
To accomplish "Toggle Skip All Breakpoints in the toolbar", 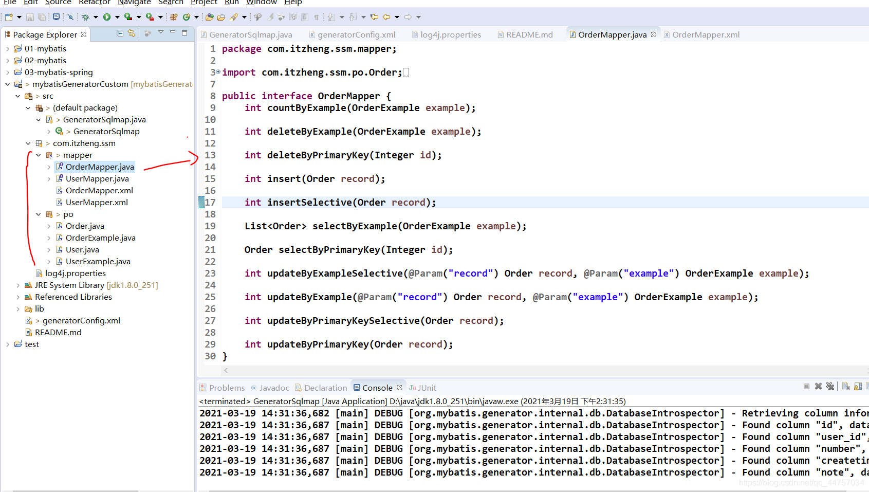I will (71, 17).
